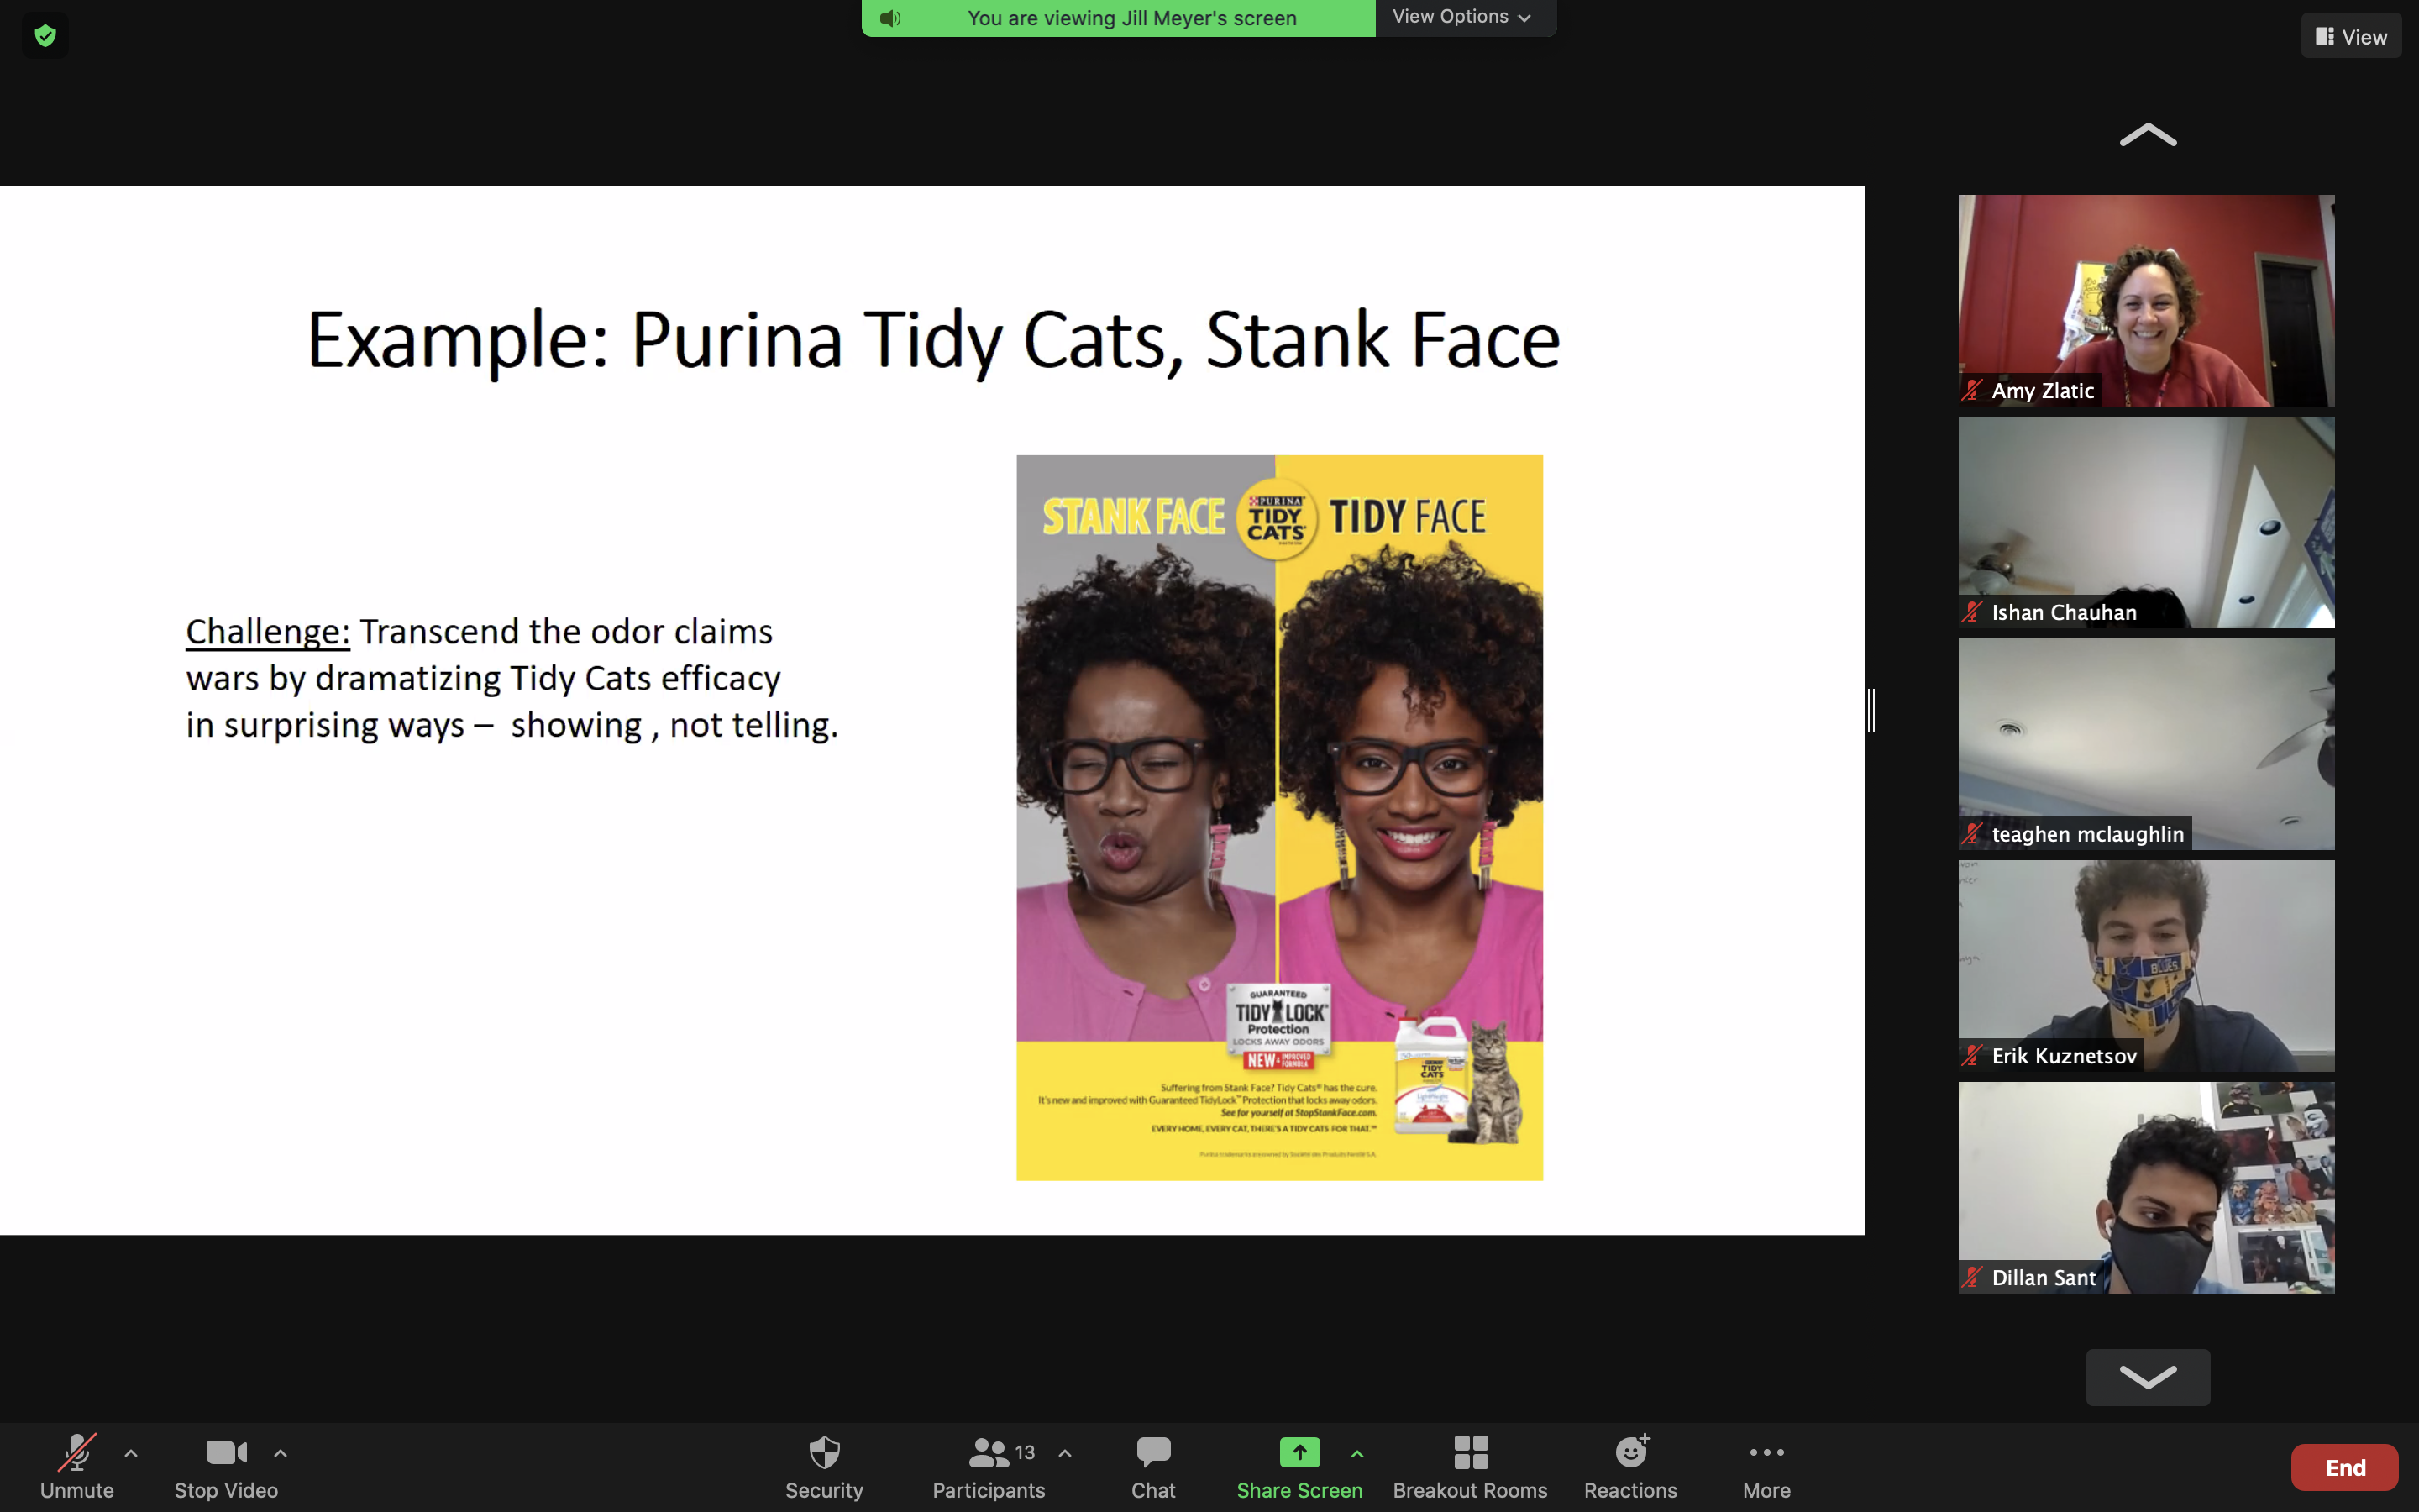
Task: Open Breakout Rooms
Action: pyautogui.click(x=1469, y=1466)
